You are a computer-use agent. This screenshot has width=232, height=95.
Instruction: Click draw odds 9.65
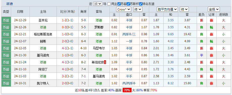coord(171,34)
